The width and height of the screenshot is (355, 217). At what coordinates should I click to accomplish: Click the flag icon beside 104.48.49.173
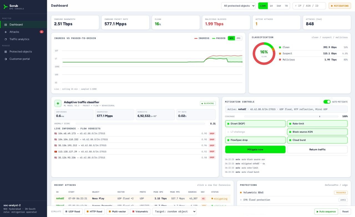(x=56, y=133)
